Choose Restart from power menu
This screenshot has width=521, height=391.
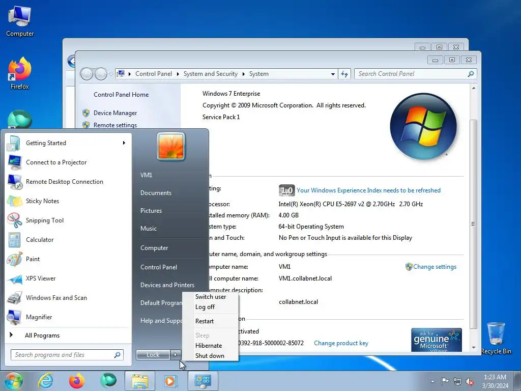pyautogui.click(x=205, y=321)
